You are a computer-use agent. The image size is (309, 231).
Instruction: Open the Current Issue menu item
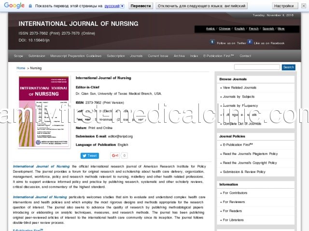coord(158,56)
